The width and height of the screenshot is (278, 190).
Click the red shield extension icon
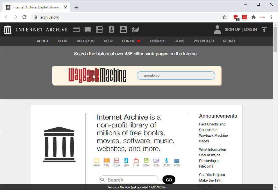coord(236,17)
